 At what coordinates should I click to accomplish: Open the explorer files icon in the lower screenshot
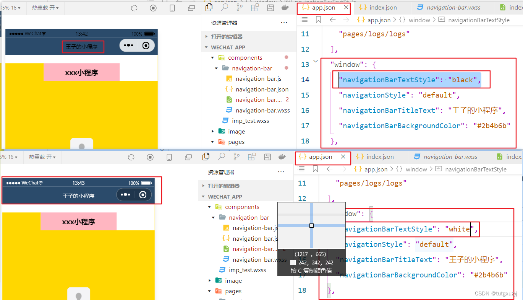tap(206, 157)
